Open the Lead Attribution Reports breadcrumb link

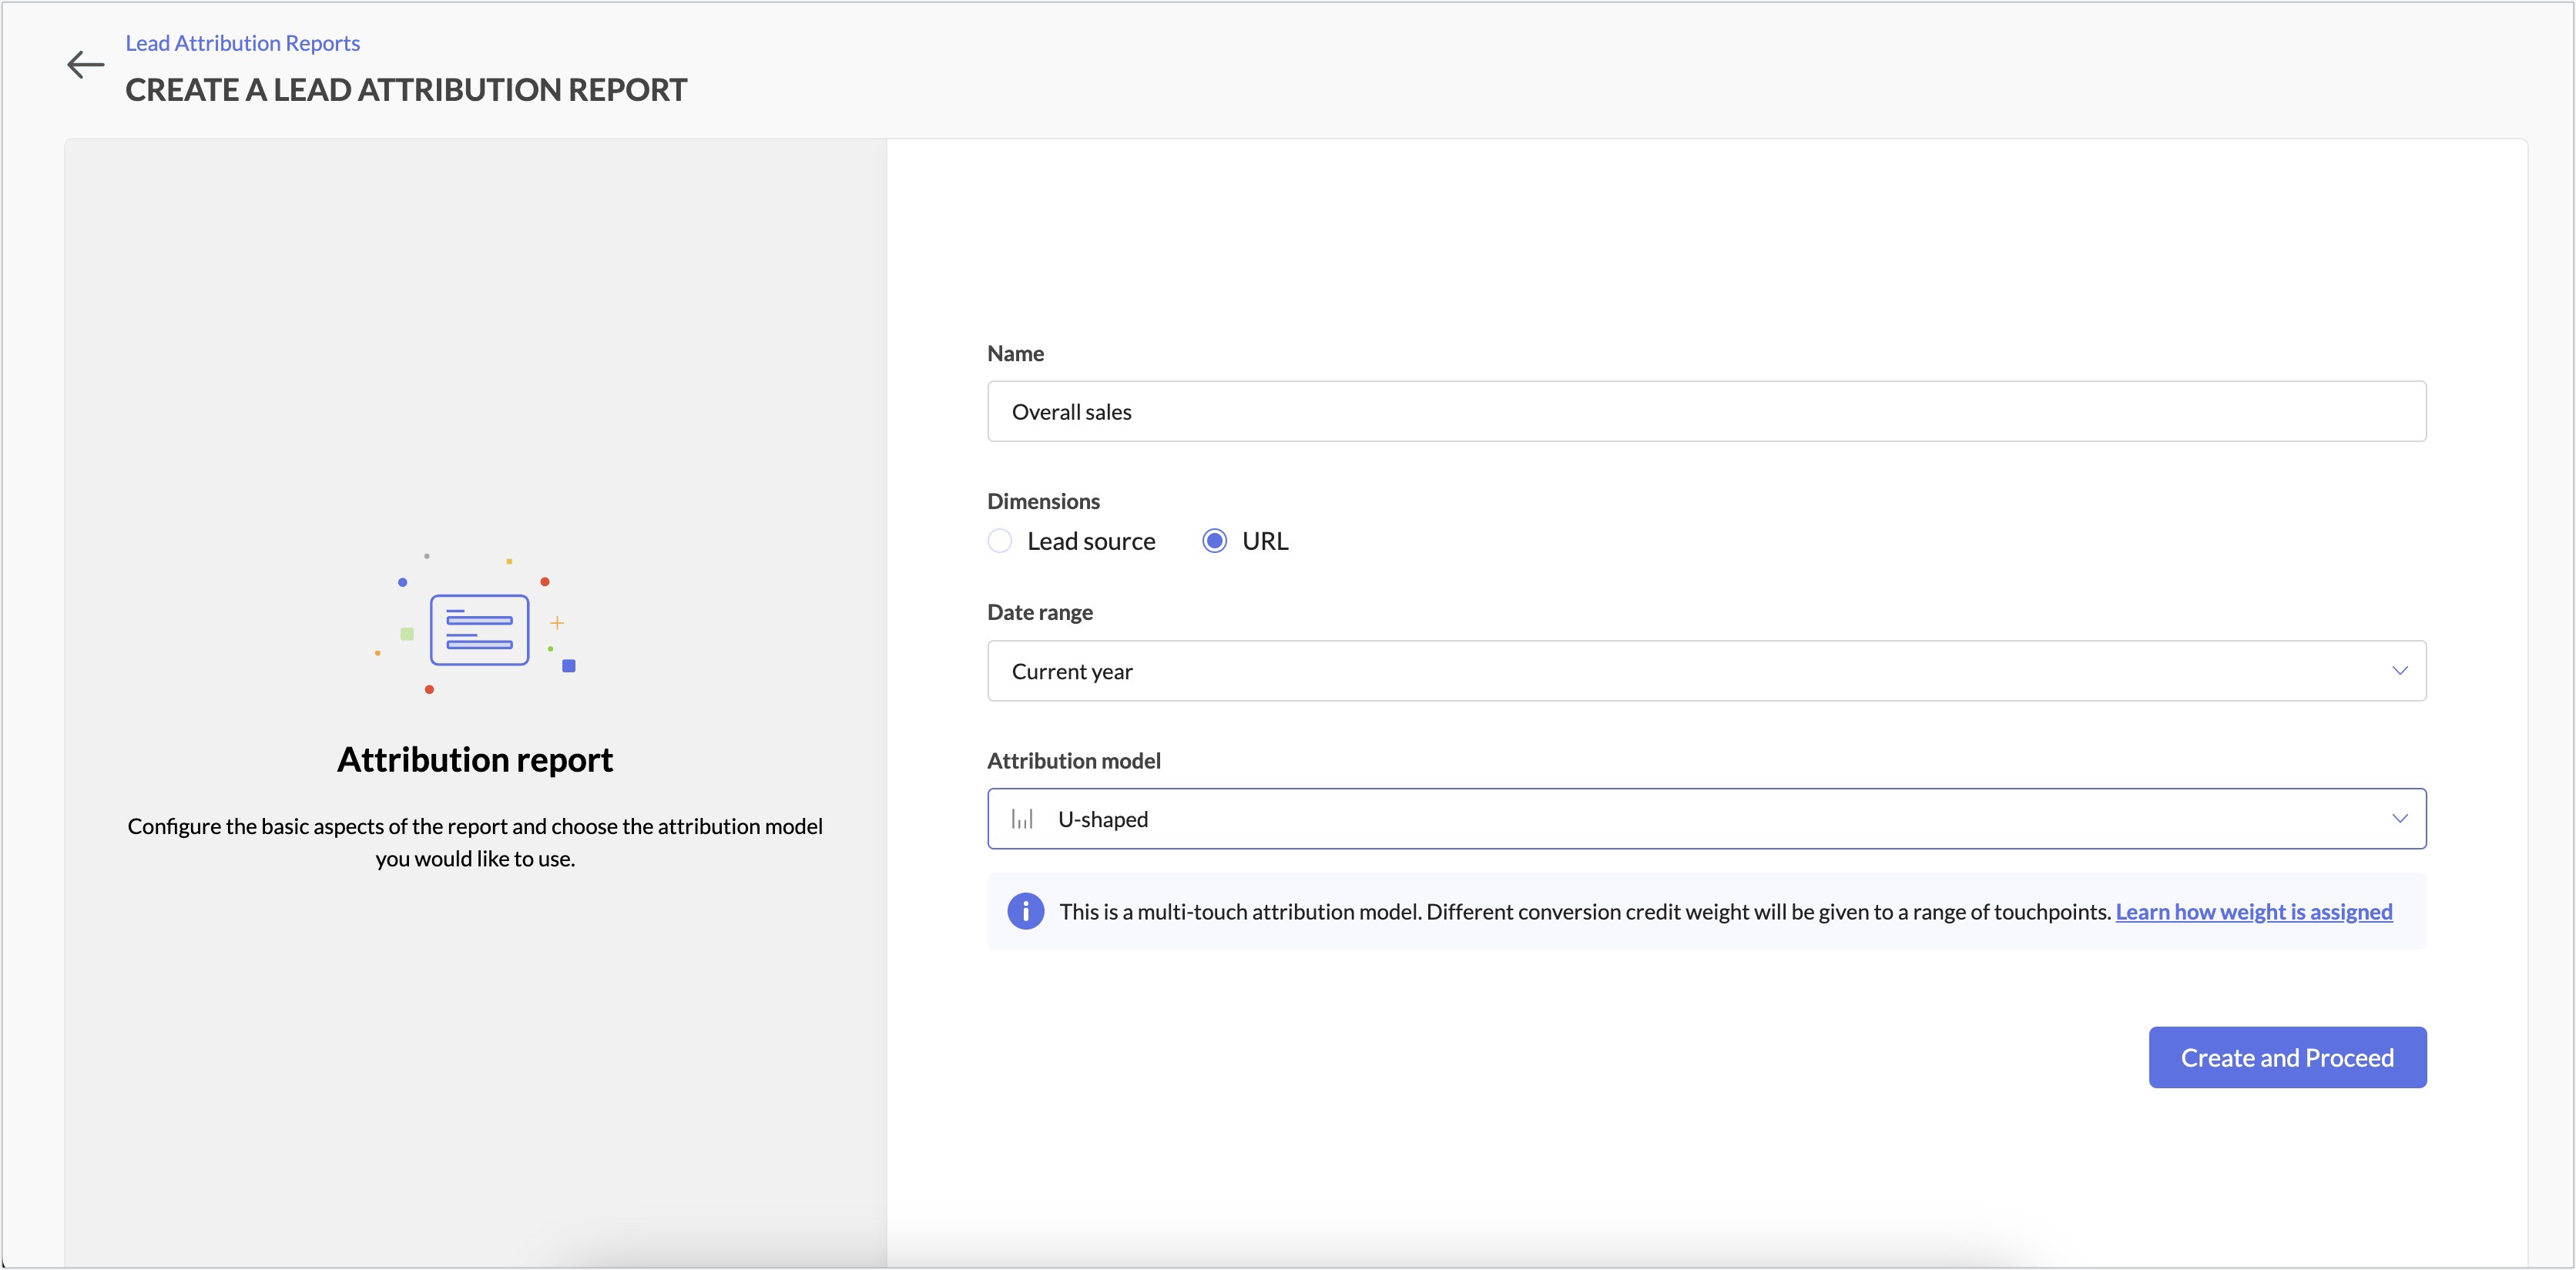pyautogui.click(x=242, y=43)
